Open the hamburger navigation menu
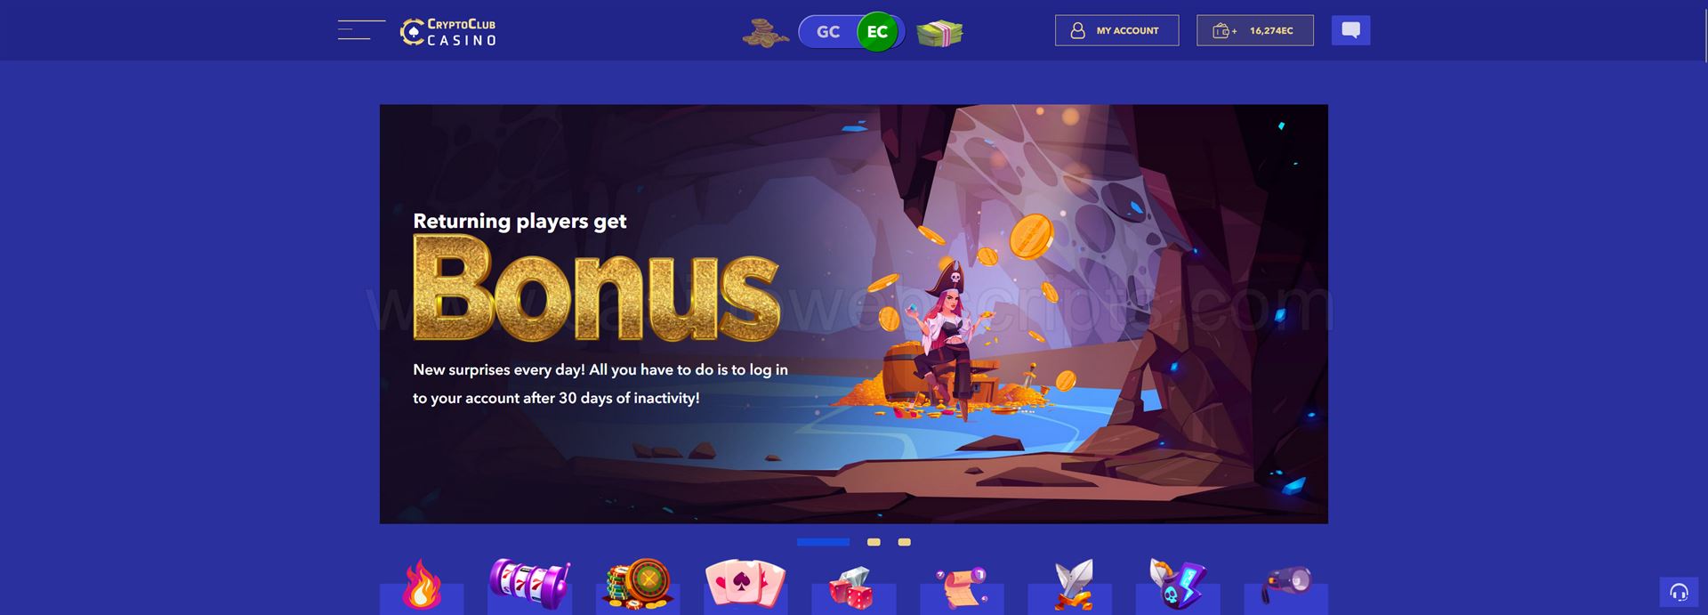 361,30
